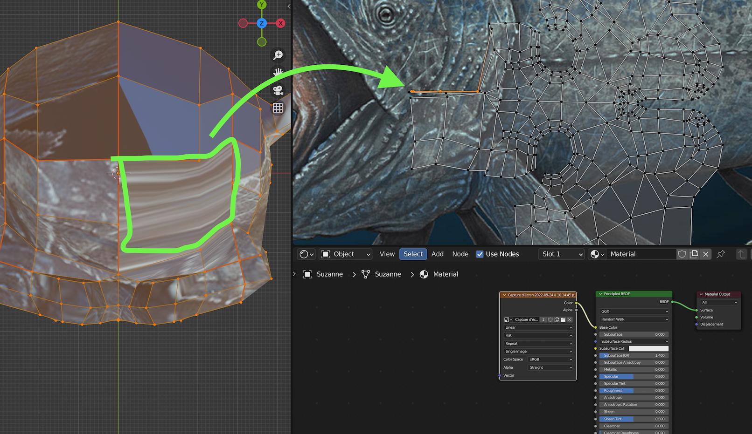Toggle fake user shield on Material
Viewport: 752px width, 434px height.
pyautogui.click(x=682, y=254)
